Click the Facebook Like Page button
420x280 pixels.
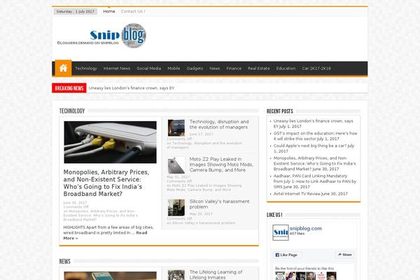(288, 255)
